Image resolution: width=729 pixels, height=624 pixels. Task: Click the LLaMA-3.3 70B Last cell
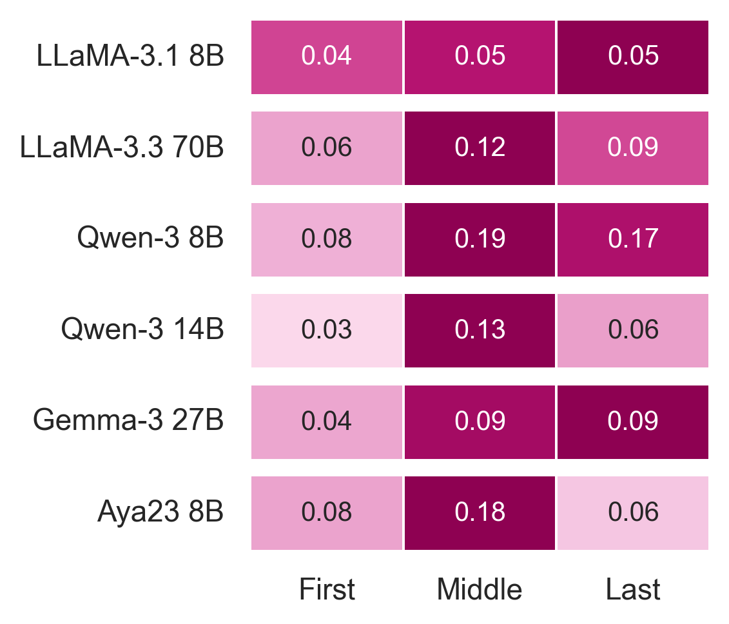click(x=633, y=148)
